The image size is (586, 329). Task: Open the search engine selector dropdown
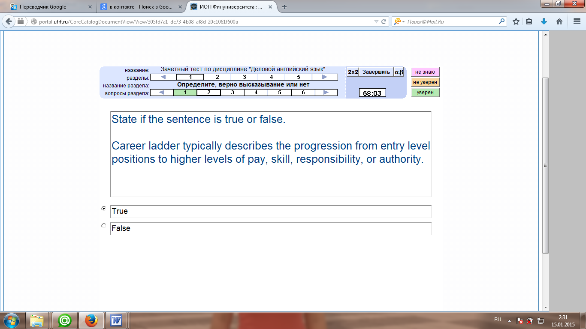point(399,21)
